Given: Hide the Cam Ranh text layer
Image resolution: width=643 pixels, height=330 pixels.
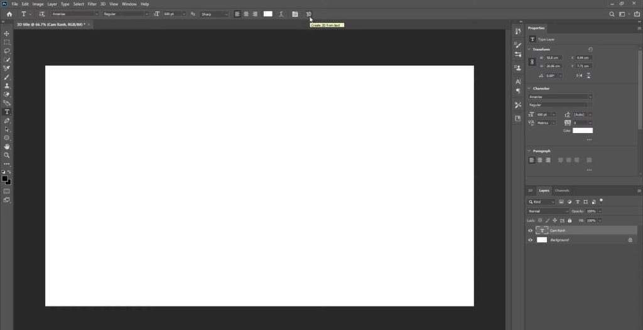Looking at the screenshot, I should pyautogui.click(x=530, y=230).
